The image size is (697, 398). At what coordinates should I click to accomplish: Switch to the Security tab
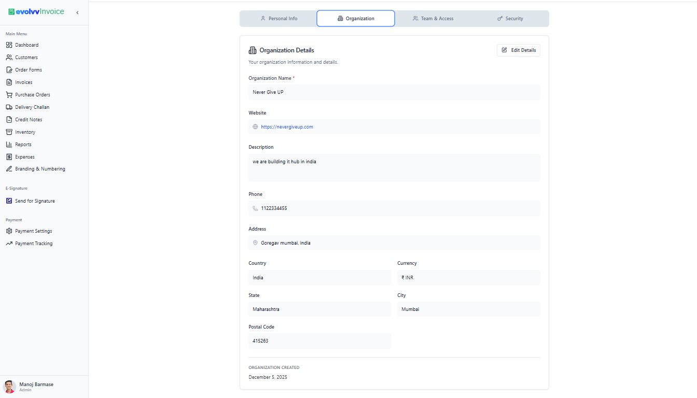click(x=510, y=19)
